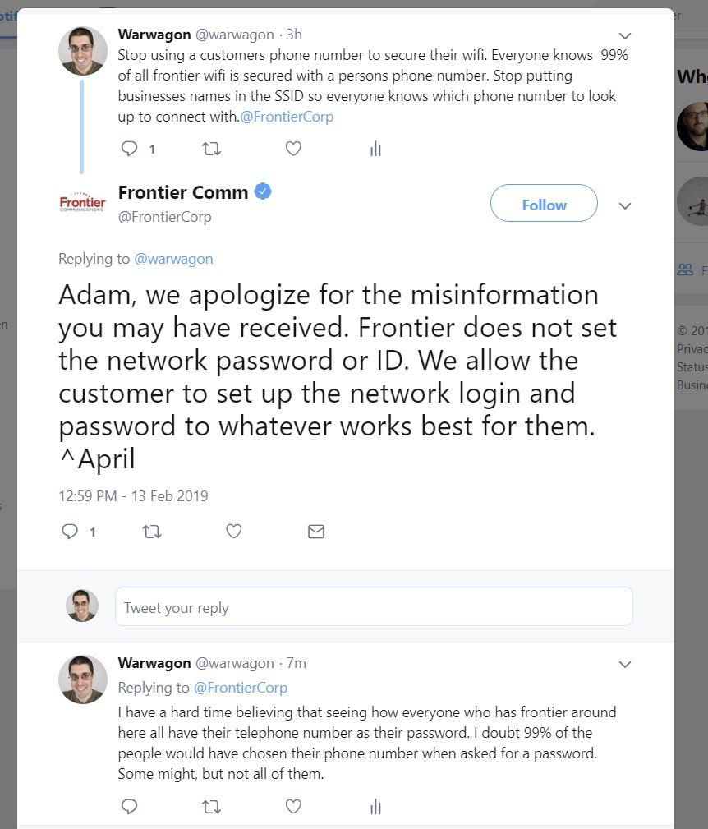Open the options chevron on Warwagon's 7m reply
708x829 pixels.
pos(625,664)
